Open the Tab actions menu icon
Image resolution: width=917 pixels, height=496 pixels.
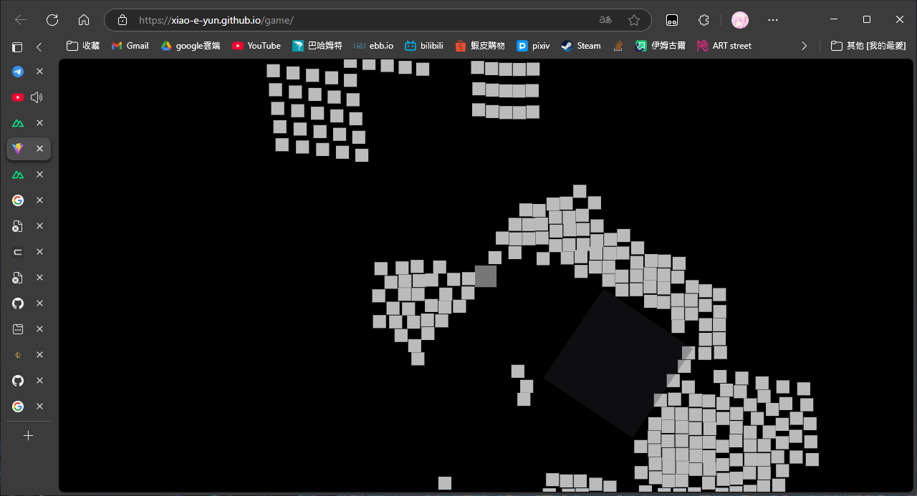pos(17,47)
